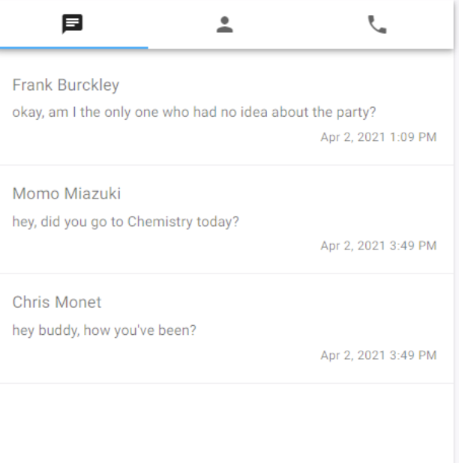Open the Chris Monet conversation name
The height and width of the screenshot is (463, 459).
(x=57, y=302)
